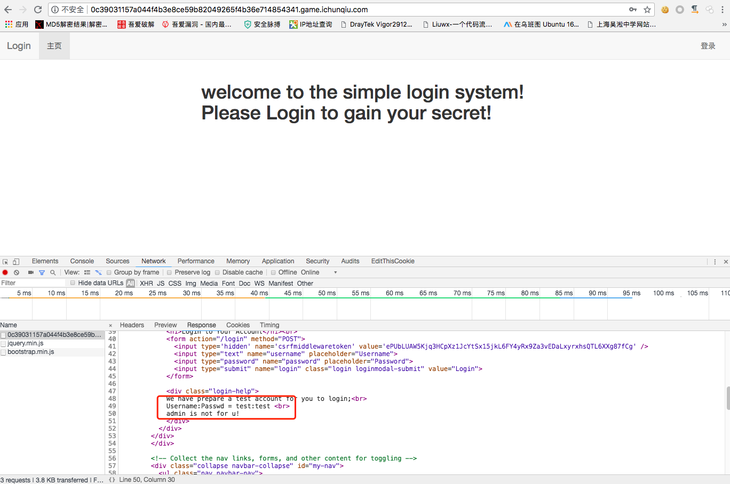Open the EditThisCookie DevTools tab
Image resolution: width=730 pixels, height=484 pixels.
(393, 261)
